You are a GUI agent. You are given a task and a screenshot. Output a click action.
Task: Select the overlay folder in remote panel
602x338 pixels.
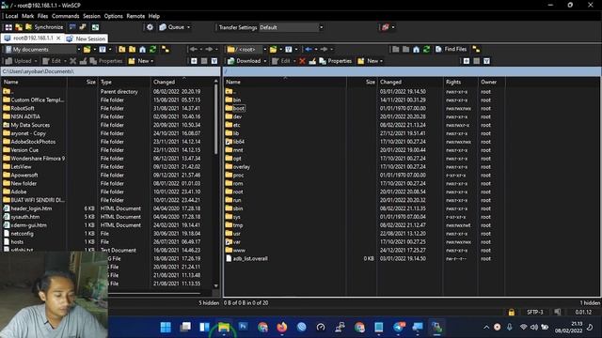click(242, 167)
